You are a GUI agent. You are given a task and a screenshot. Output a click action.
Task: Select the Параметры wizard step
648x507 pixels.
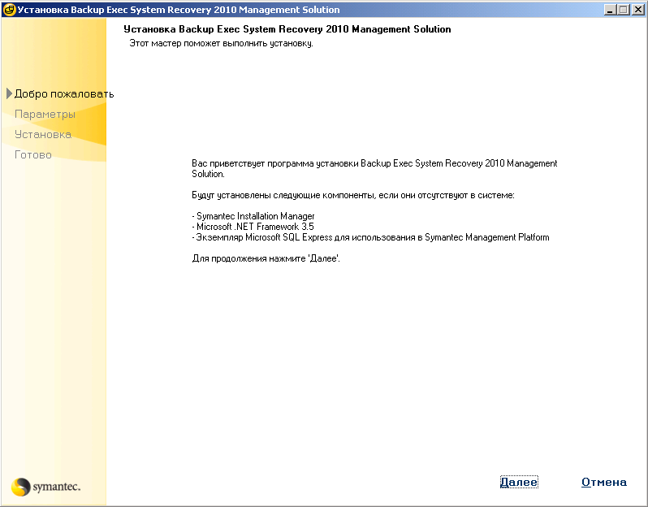tap(45, 114)
